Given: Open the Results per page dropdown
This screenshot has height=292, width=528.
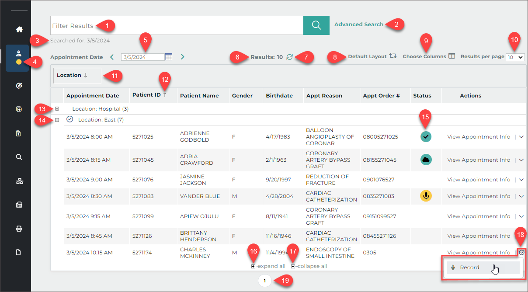Looking at the screenshot, I should tap(515, 57).
